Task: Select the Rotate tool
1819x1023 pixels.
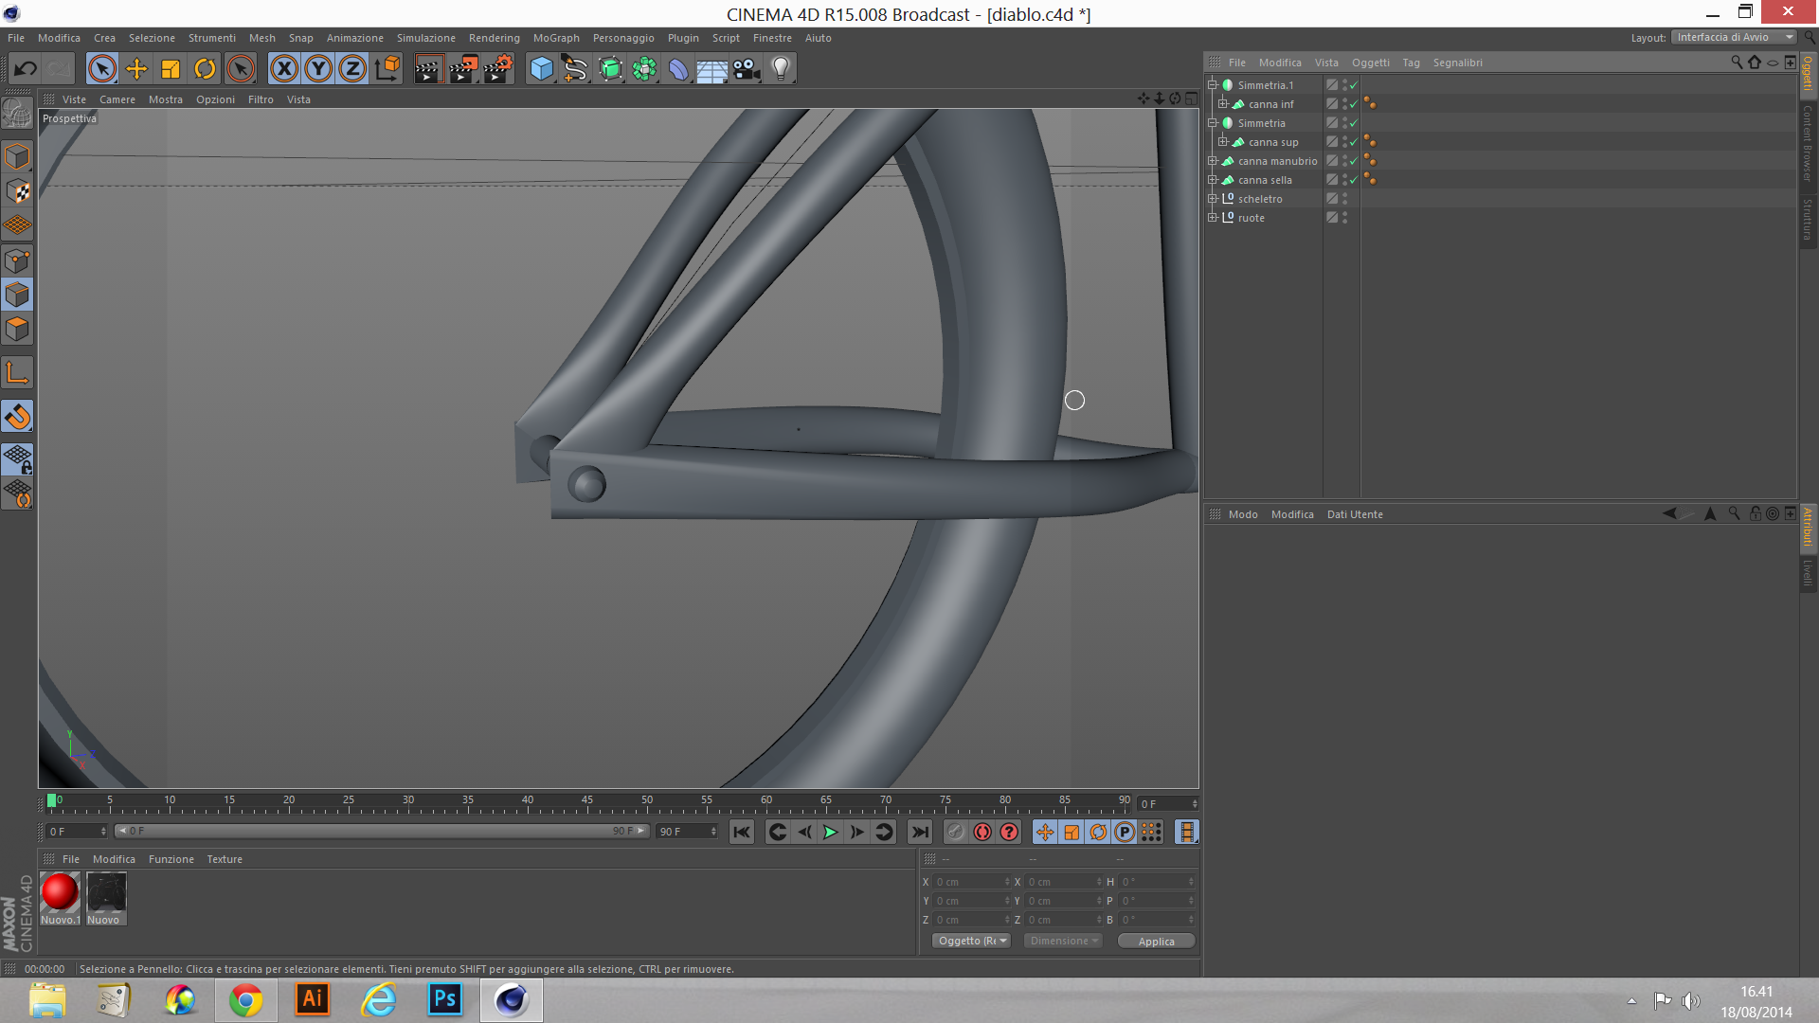Action: (205, 68)
